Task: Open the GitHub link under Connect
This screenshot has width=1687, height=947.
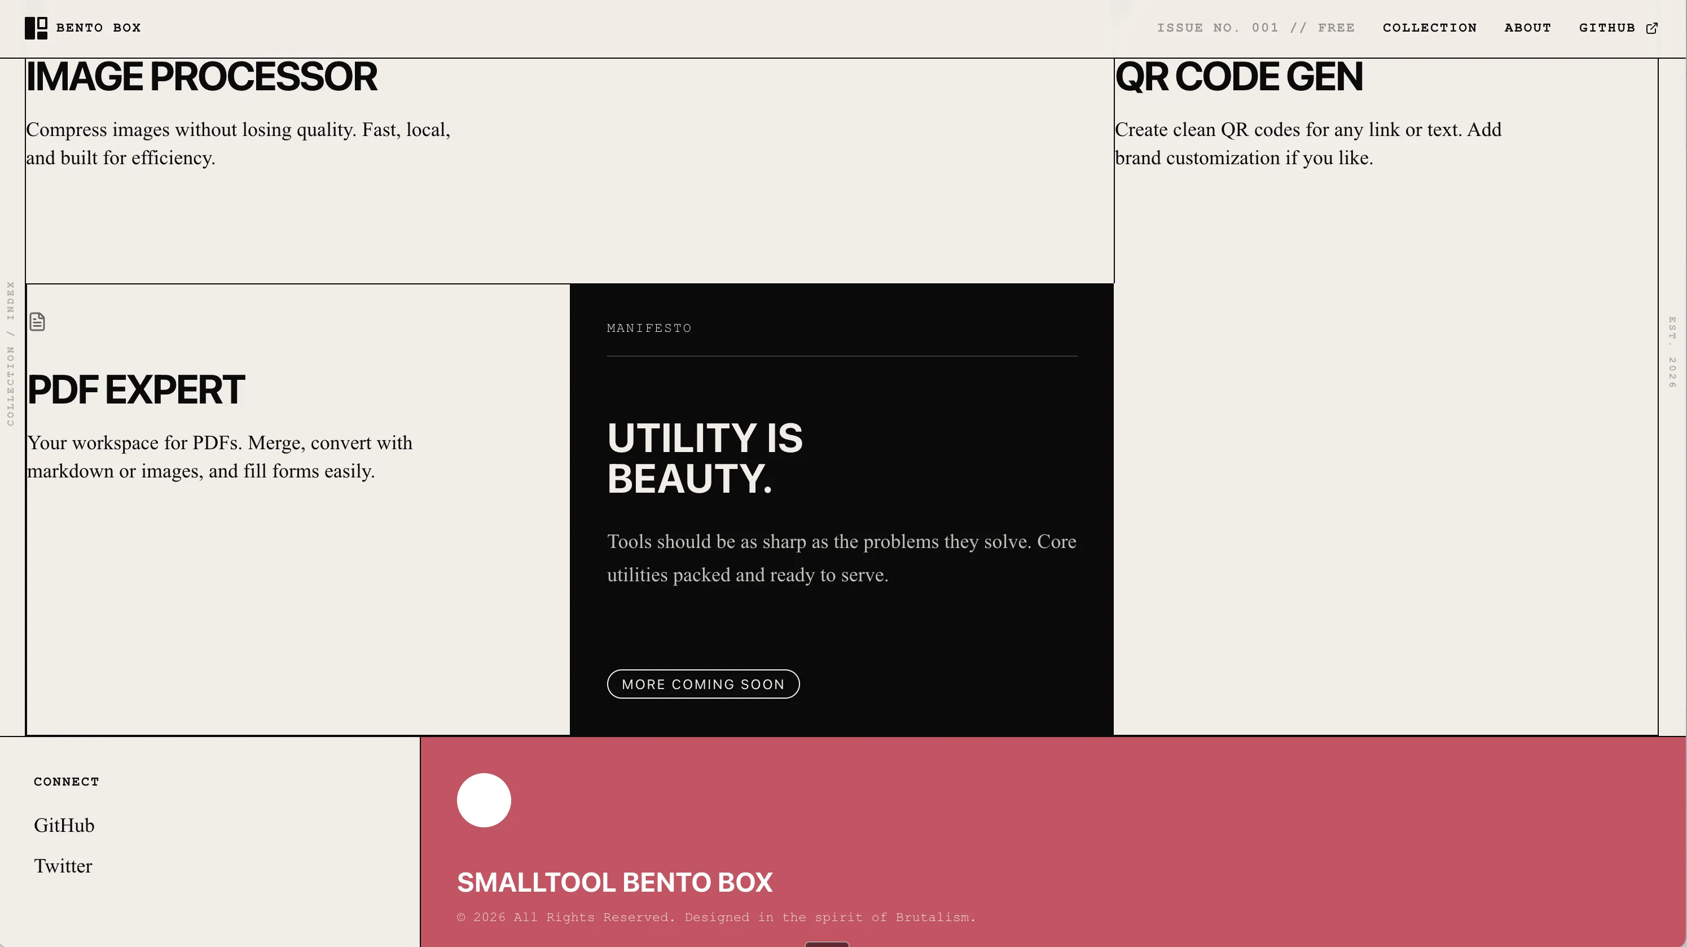Action: pyautogui.click(x=64, y=825)
